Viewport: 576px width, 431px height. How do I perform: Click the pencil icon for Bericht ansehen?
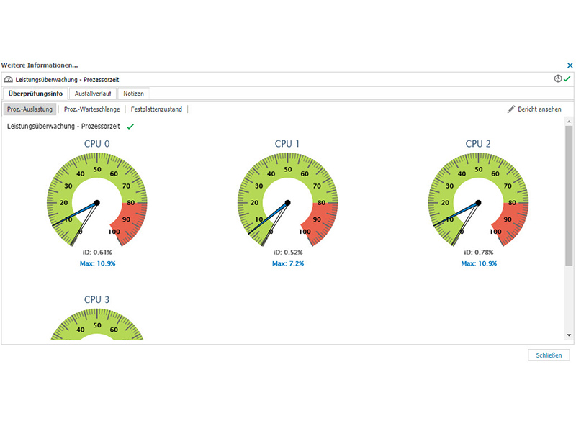[x=511, y=109]
